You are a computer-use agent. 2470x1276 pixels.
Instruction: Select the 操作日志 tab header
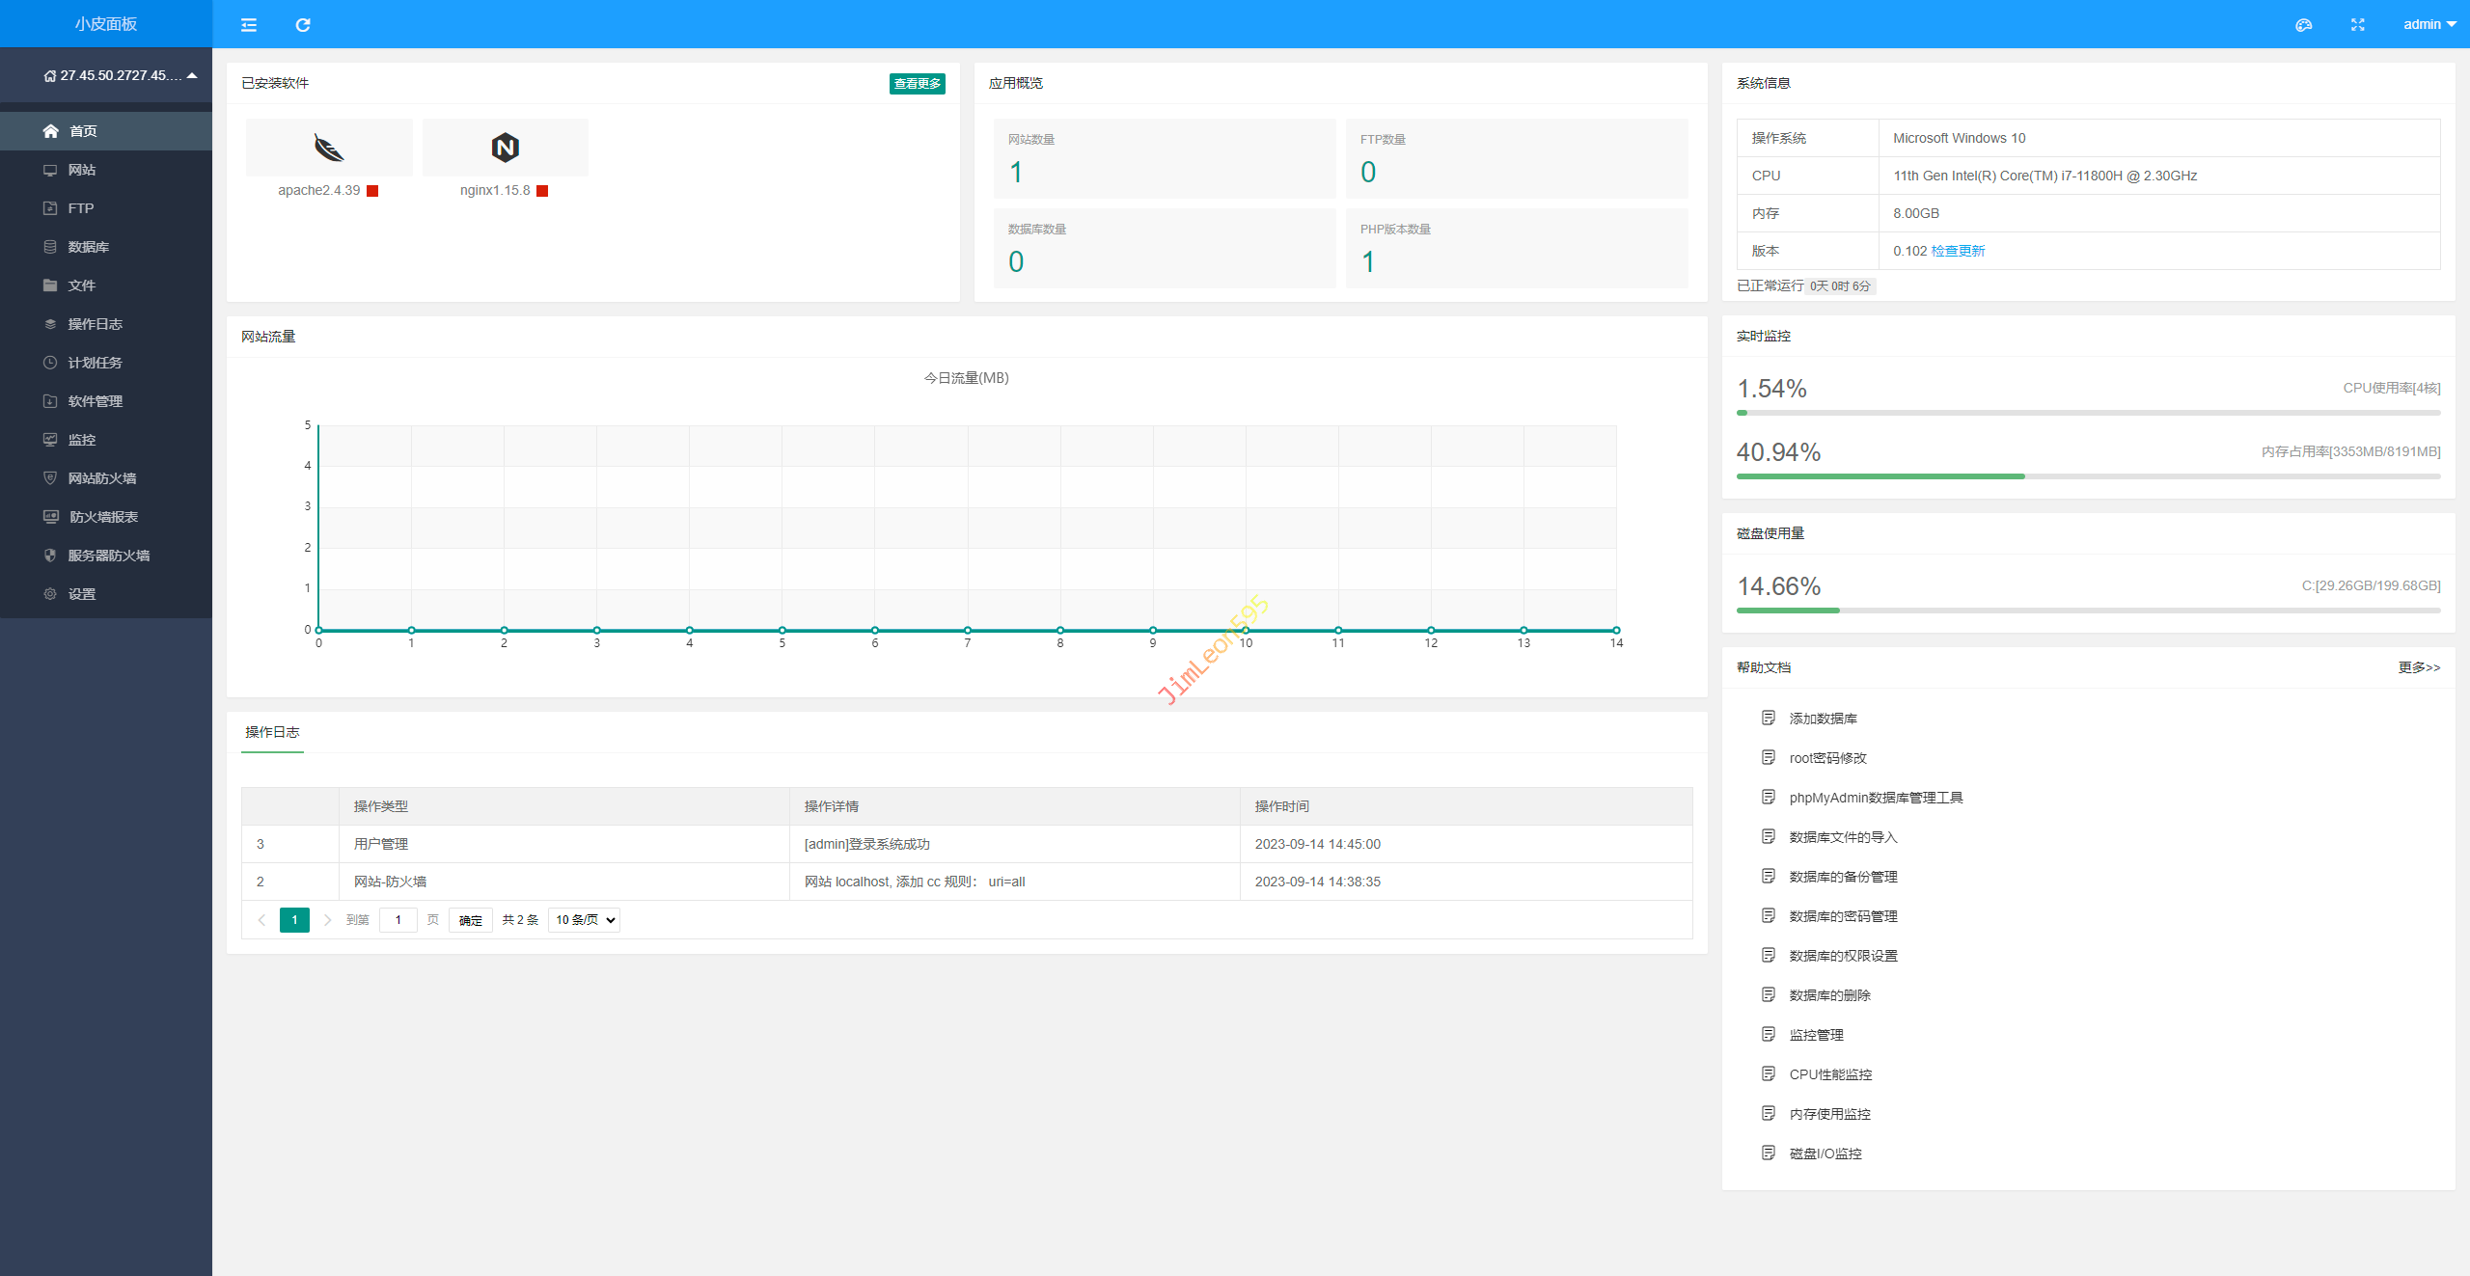[272, 732]
